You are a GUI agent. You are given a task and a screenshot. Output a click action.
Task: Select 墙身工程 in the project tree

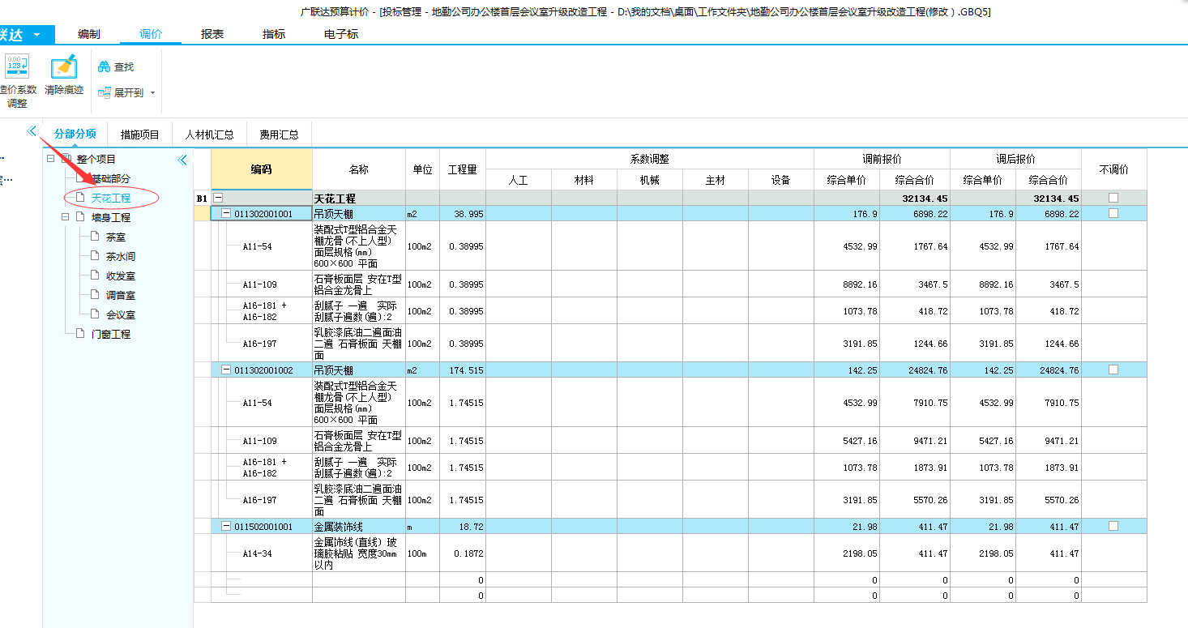110,217
